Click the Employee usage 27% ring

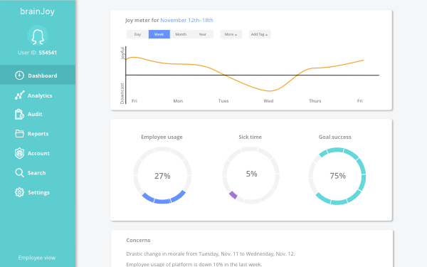[162, 175]
